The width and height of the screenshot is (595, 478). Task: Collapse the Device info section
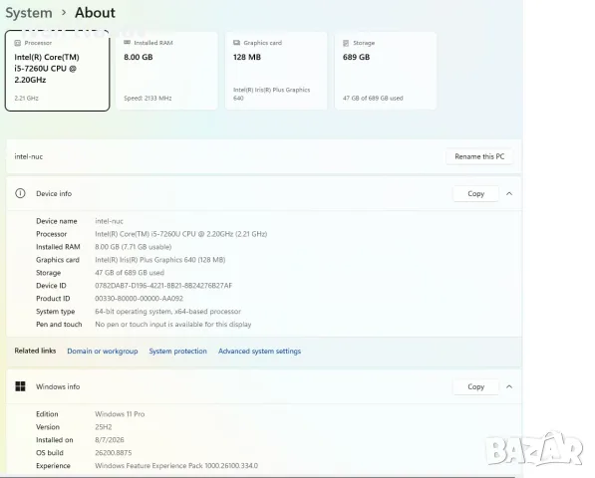509,194
